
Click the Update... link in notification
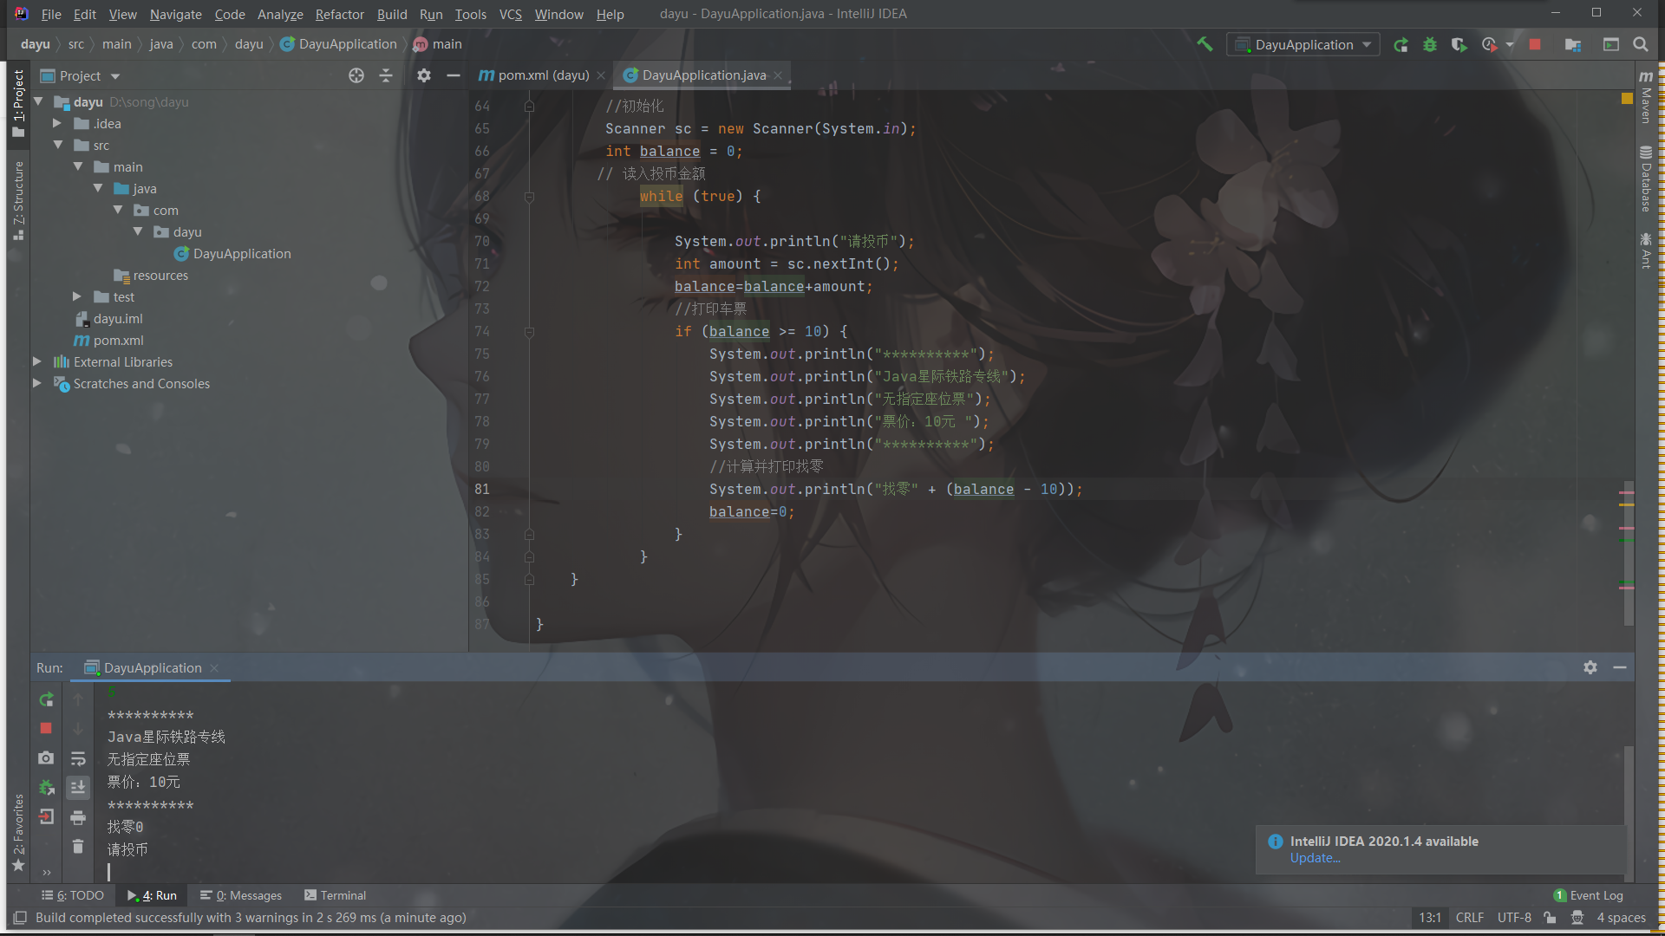click(1315, 858)
